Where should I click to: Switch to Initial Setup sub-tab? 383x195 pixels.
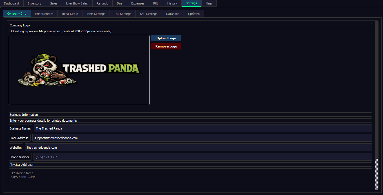(70, 14)
